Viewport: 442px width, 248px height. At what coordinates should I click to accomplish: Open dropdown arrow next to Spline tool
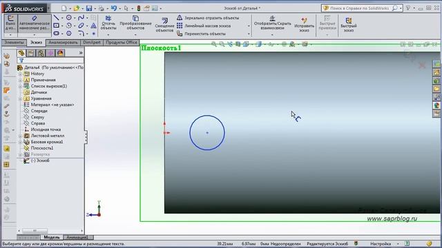[x=87, y=18]
